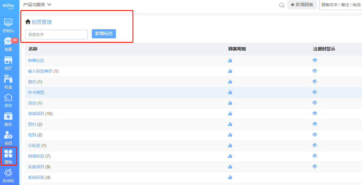The image size is (362, 185).
Task: View customer detail chart for 种草社区
Action: 230,60
